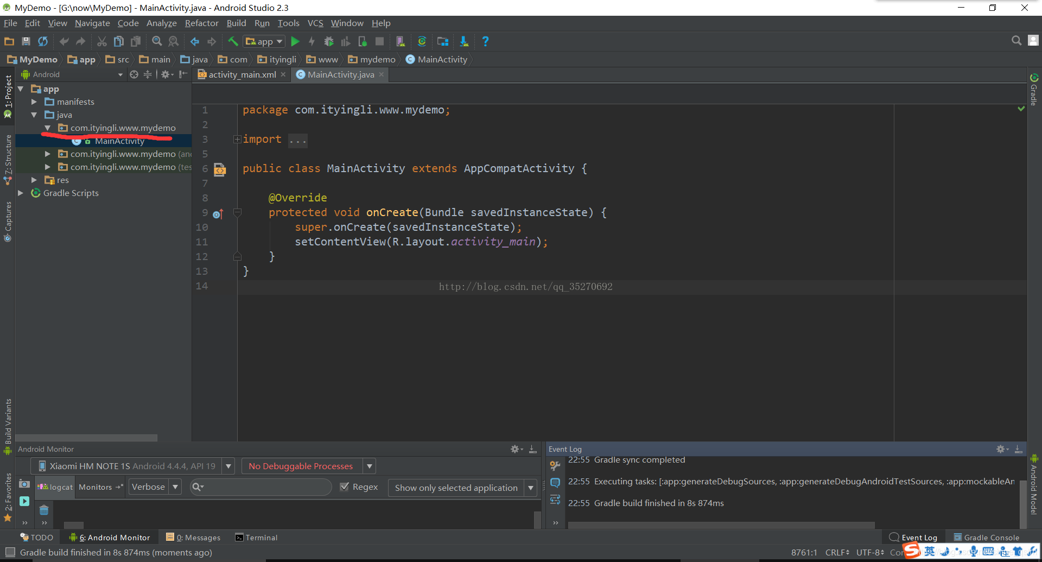Click Apply Changes lightning icon

pyautogui.click(x=312, y=41)
